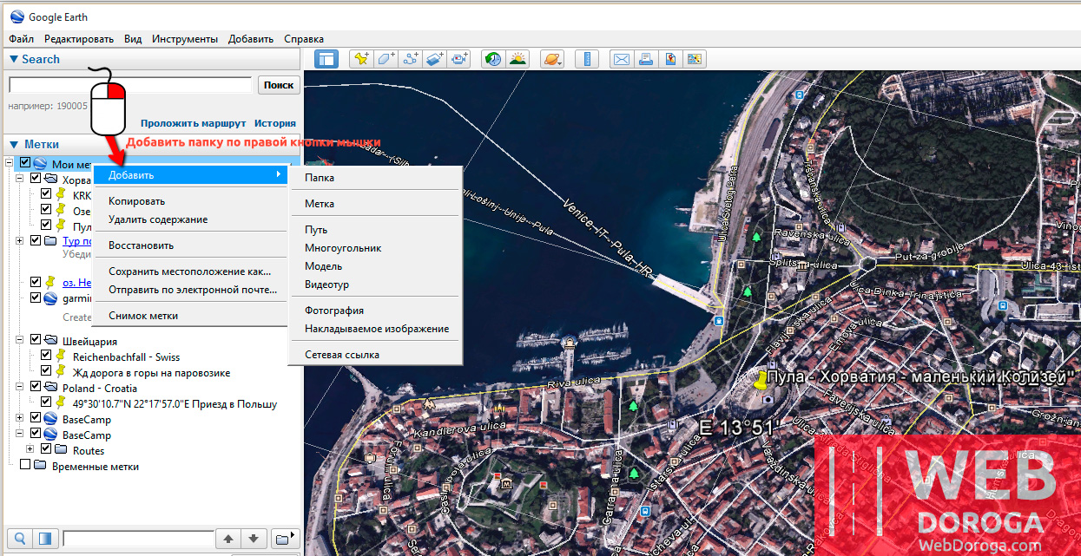Collapse the Мои метки tree node
Screen dimensions: 1081x556
pos(10,164)
